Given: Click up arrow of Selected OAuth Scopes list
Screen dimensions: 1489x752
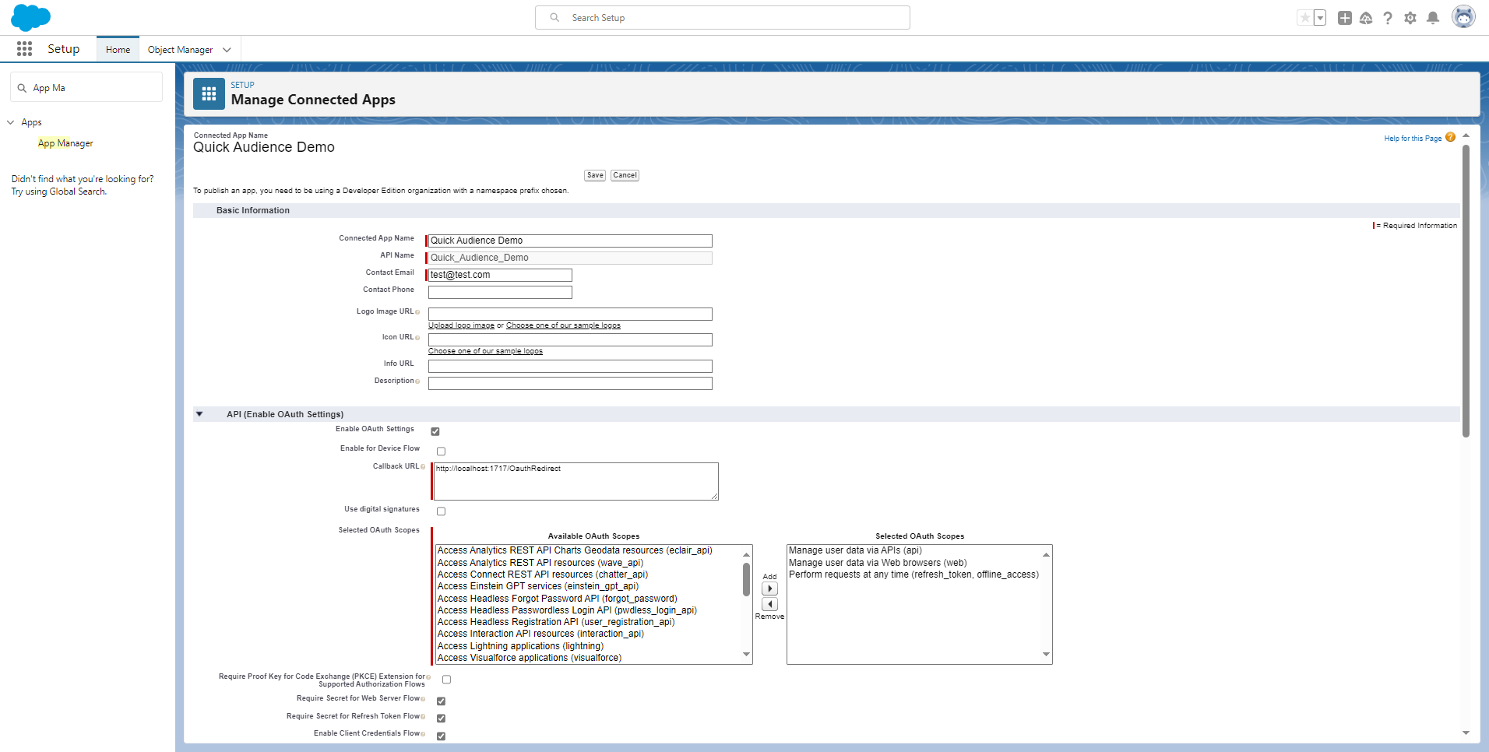Looking at the screenshot, I should [1046, 554].
